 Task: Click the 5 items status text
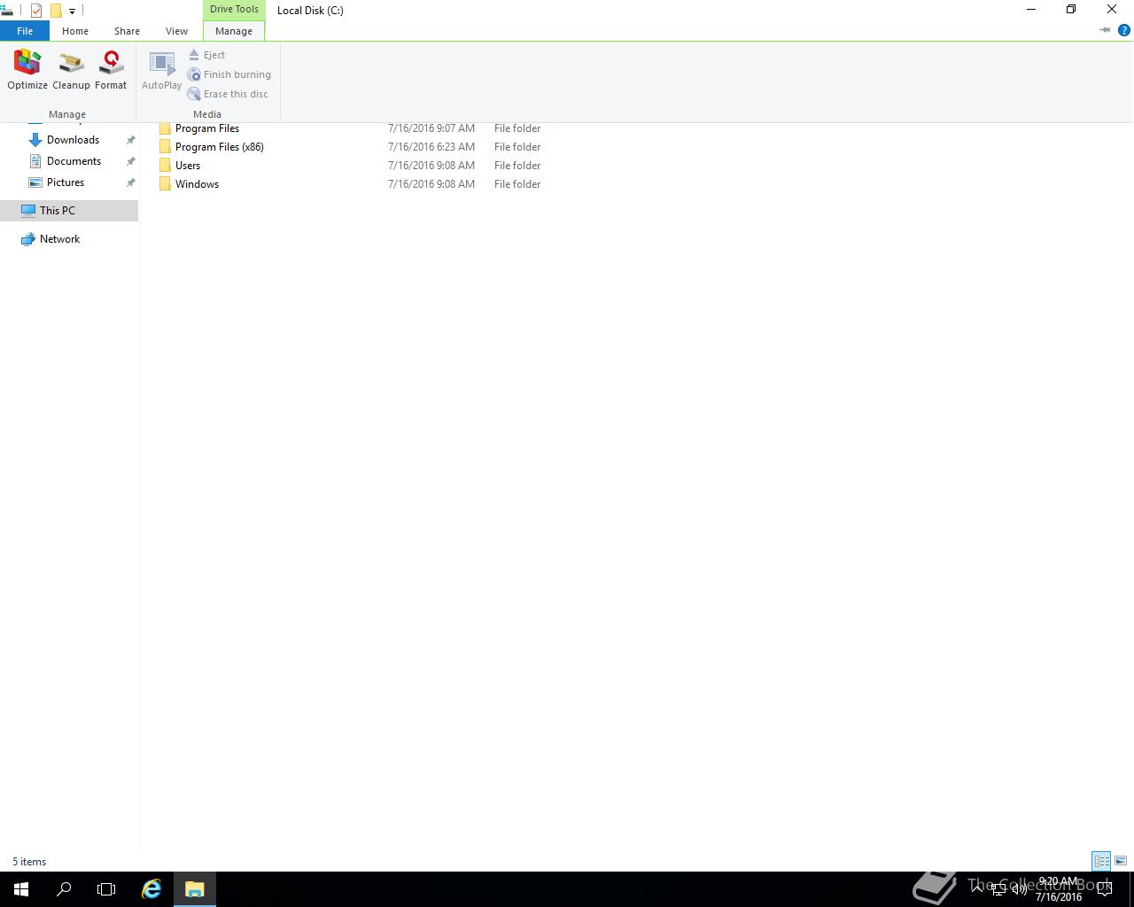(29, 862)
